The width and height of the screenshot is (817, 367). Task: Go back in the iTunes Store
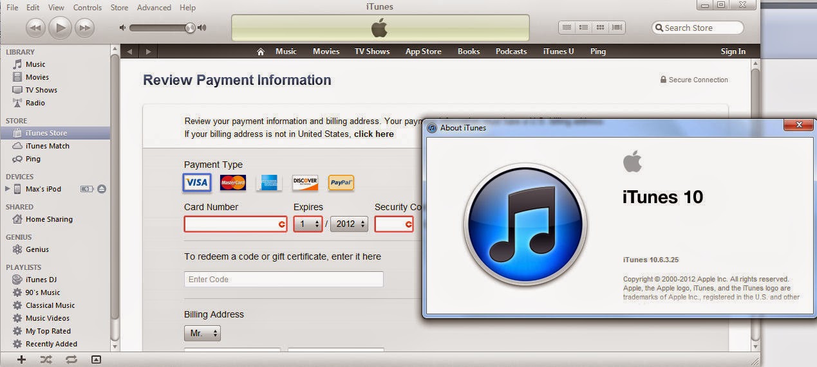[130, 51]
